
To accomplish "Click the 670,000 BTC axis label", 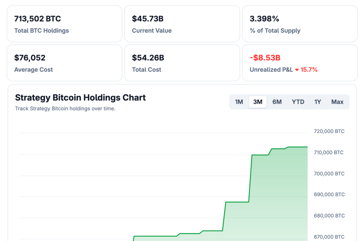I will [x=329, y=237].
